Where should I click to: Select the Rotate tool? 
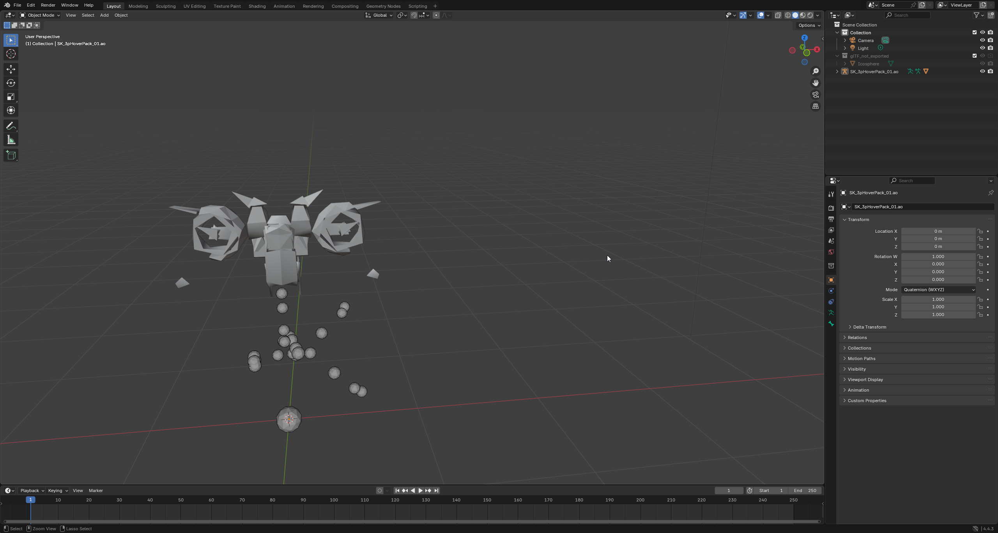click(11, 83)
